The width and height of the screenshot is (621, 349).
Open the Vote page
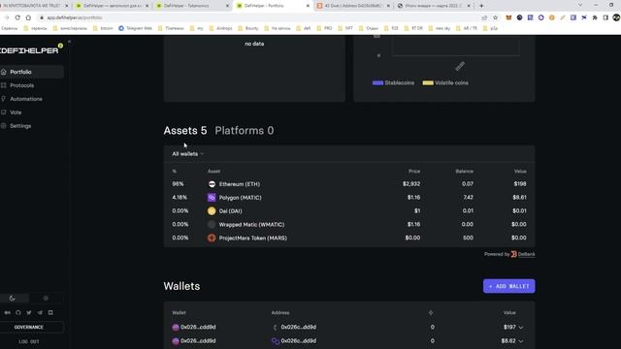(16, 112)
